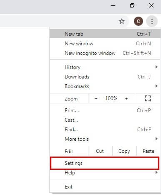The width and height of the screenshot is (161, 196).
Task: Select New tab menu entry
Action: (105, 34)
